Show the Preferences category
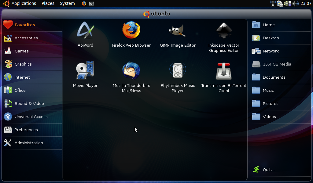This screenshot has width=313, height=183. coord(32,130)
